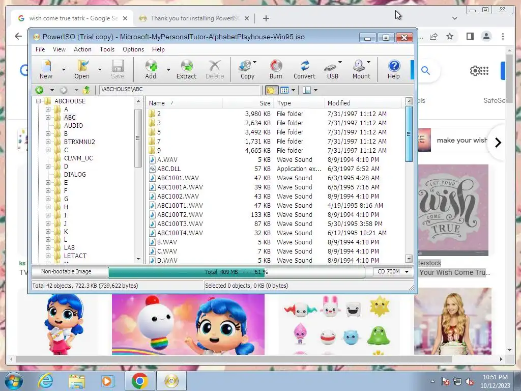Select the DIALOG folder in tree

[75, 175]
